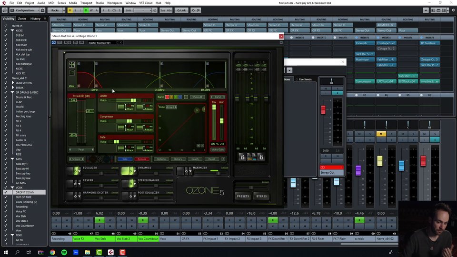Toggle the Stereo Imaging module power icon

coord(130,184)
